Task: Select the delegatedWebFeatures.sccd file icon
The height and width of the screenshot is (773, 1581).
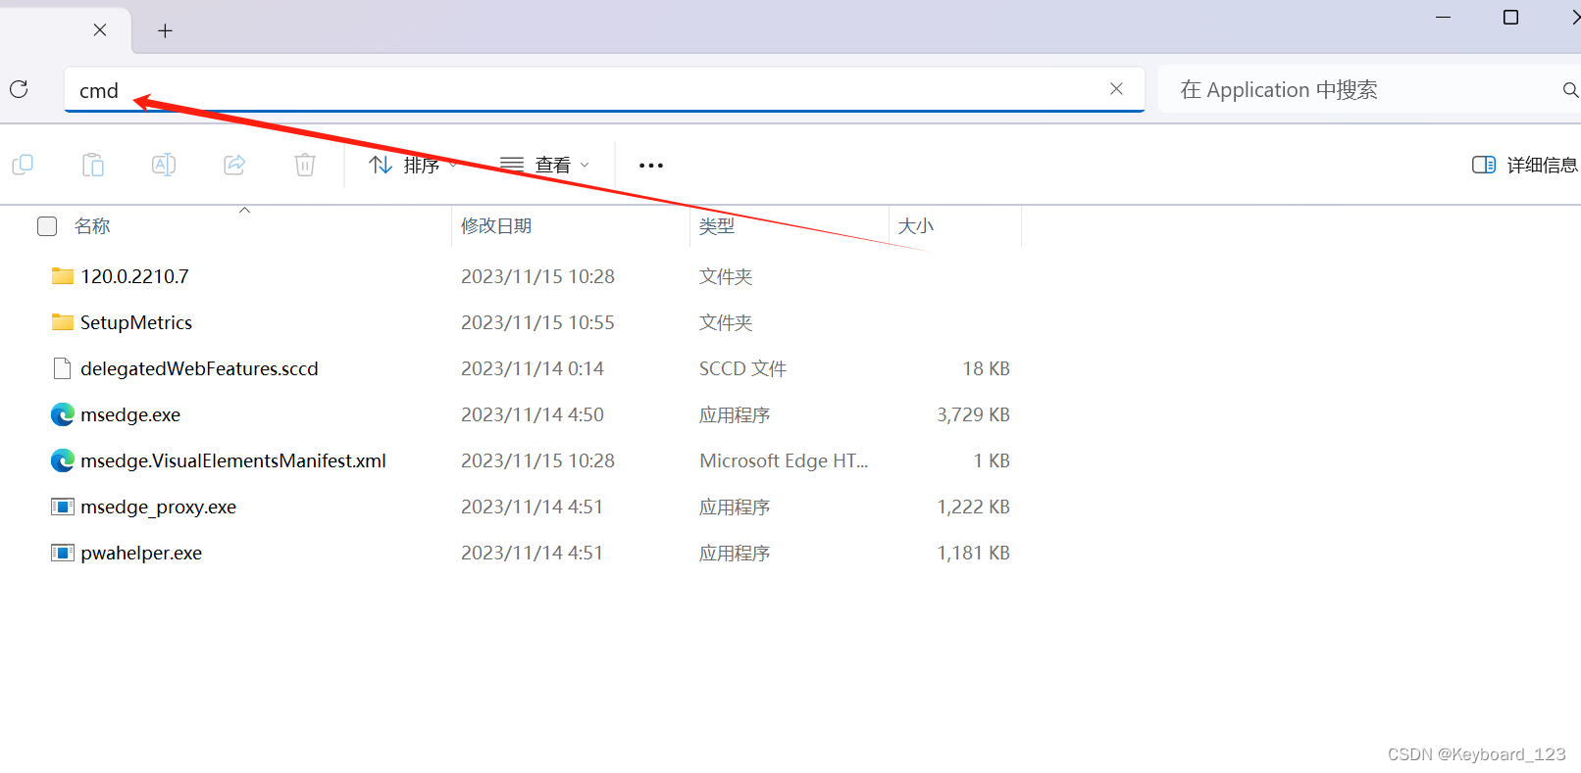Action: 63,368
